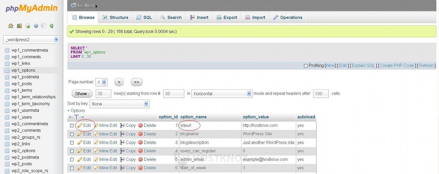Image resolution: width=439 pixels, height=174 pixels.
Task: Click the Reload navigation frame icon
Action: [x=52, y=26]
